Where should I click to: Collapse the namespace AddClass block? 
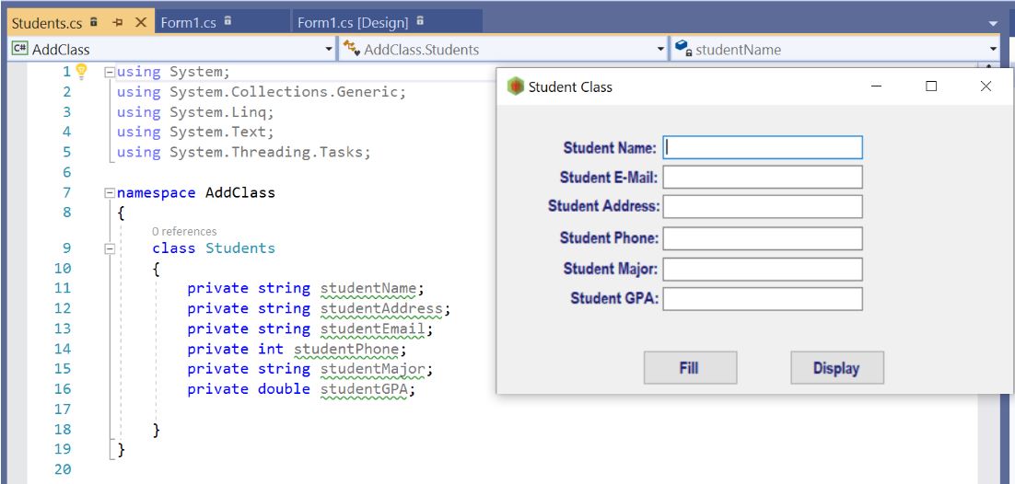point(110,193)
